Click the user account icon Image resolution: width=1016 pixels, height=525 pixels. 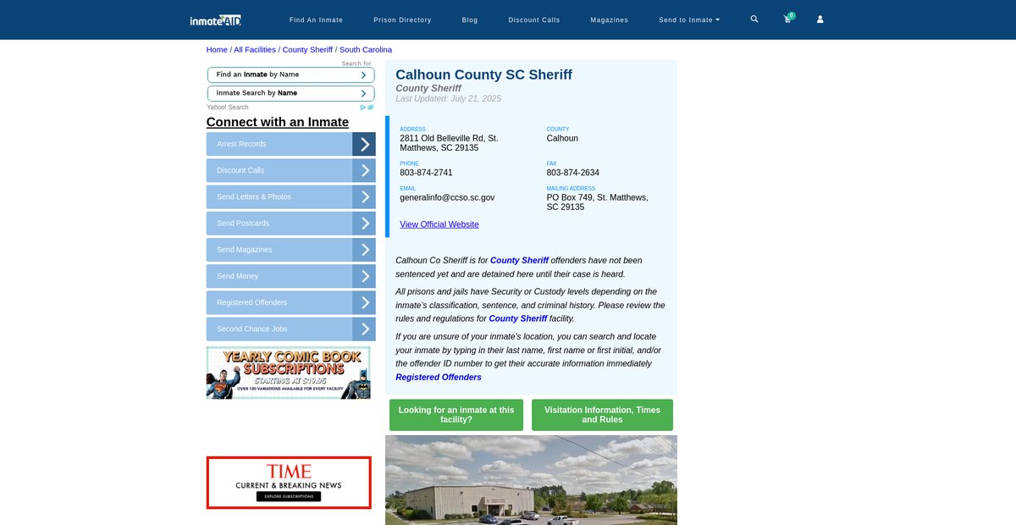coord(820,19)
